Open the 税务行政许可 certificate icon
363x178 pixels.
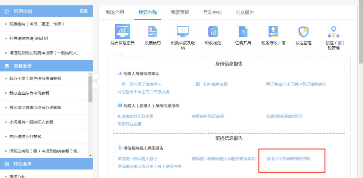[273, 32]
